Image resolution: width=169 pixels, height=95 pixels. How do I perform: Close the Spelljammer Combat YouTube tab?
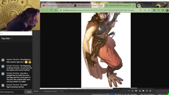pos(71,6)
